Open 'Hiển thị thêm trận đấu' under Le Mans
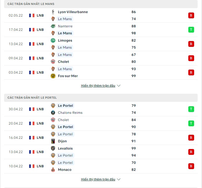 [98, 86]
